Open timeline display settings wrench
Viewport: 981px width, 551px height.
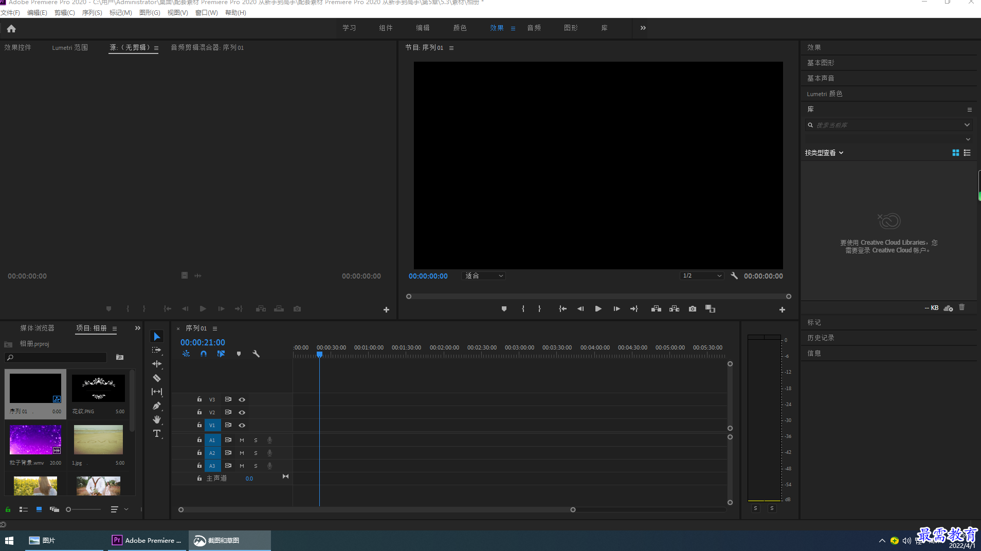point(256,354)
